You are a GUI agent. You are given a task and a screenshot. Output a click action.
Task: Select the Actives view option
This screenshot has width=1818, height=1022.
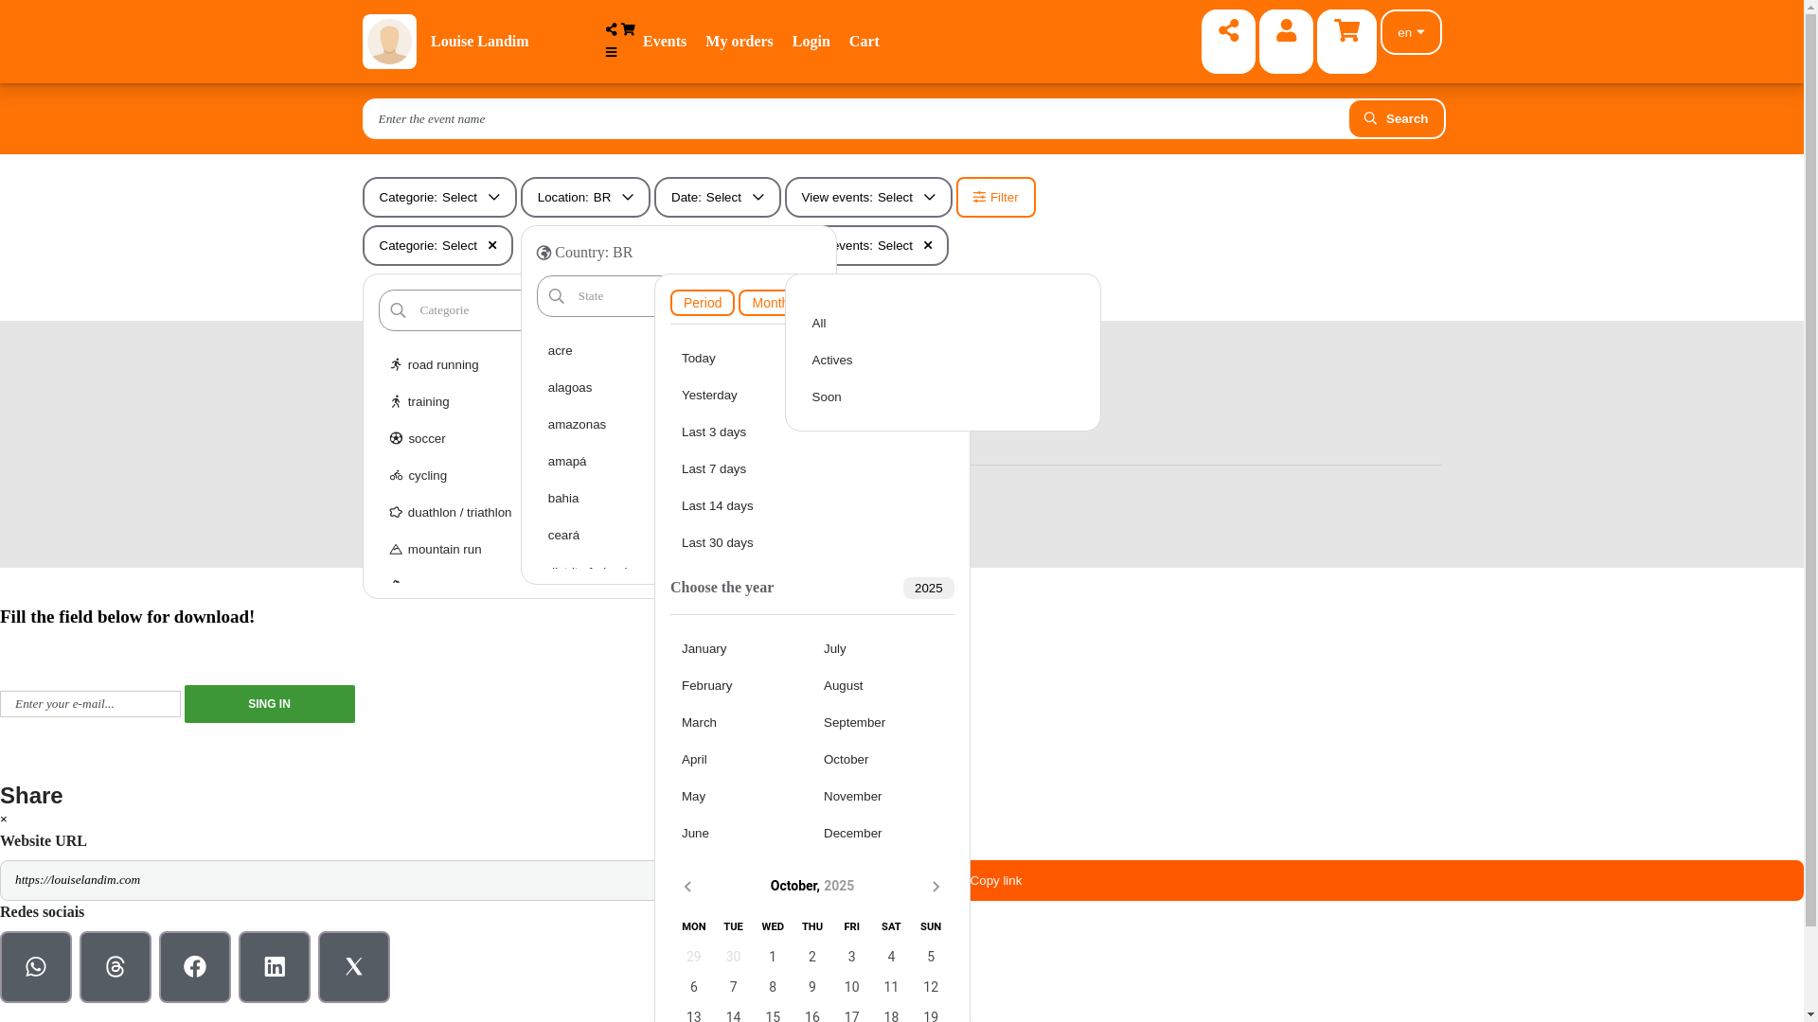832,361
